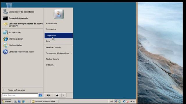The image size is (186, 104).
Task: Click the Iniciar Pesquisa search box
Action: (20, 95)
